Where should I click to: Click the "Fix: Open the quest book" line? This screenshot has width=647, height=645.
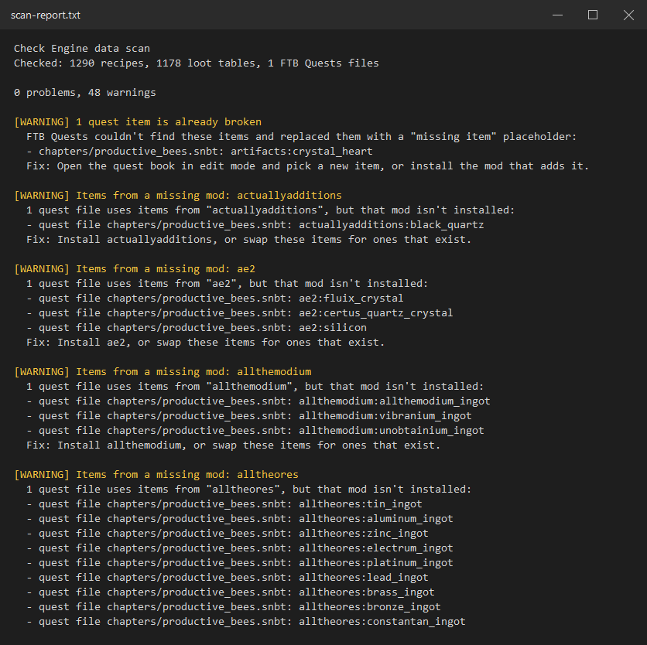pyautogui.click(x=307, y=166)
